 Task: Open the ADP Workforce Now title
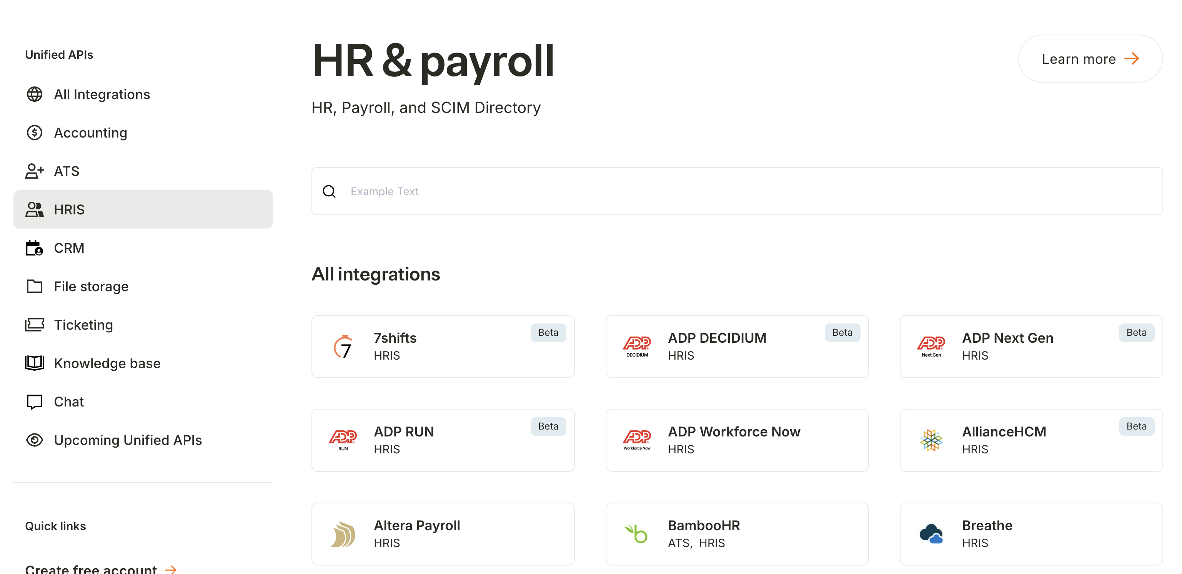pyautogui.click(x=734, y=432)
